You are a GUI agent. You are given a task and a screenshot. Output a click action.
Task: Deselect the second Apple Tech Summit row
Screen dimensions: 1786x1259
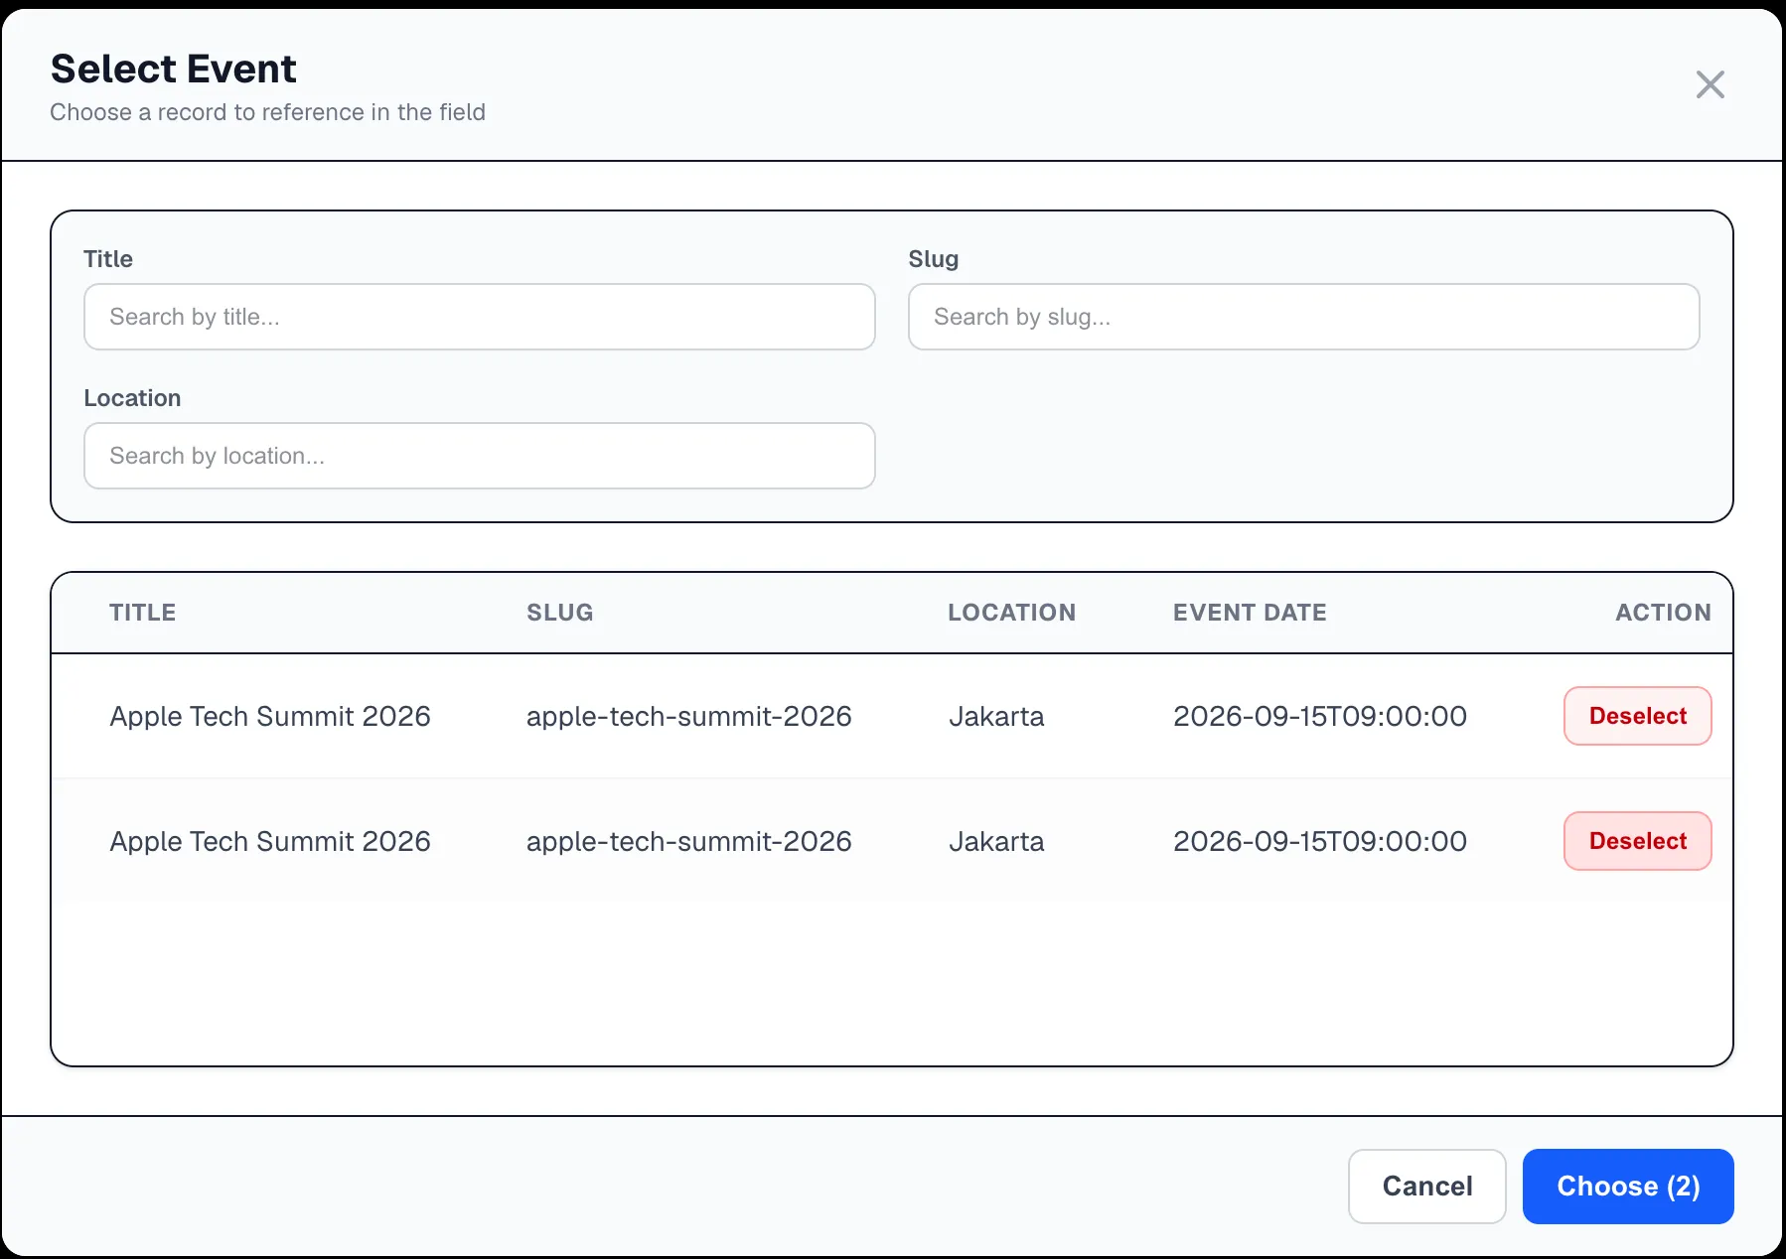[x=1637, y=841]
